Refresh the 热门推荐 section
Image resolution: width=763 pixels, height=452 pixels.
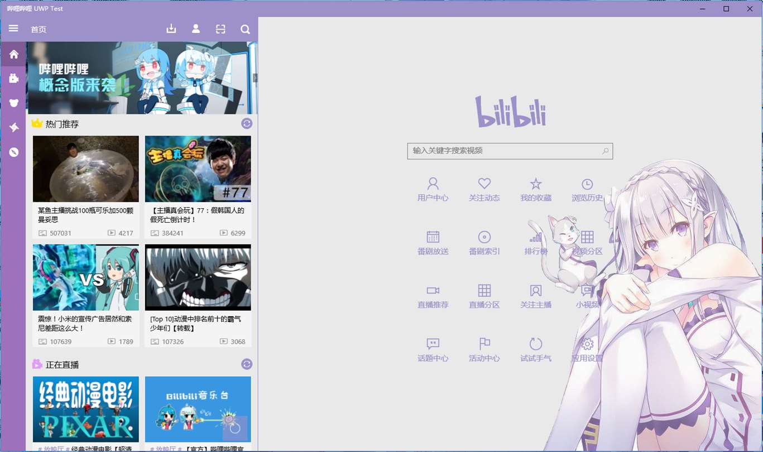[247, 123]
